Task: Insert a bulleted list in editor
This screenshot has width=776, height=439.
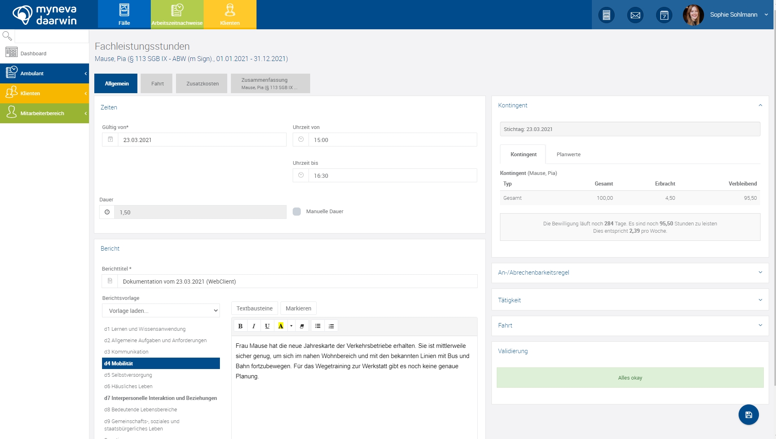Action: click(318, 326)
